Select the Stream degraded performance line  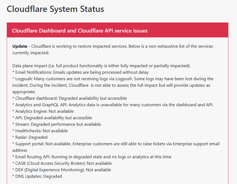click(x=57, y=124)
